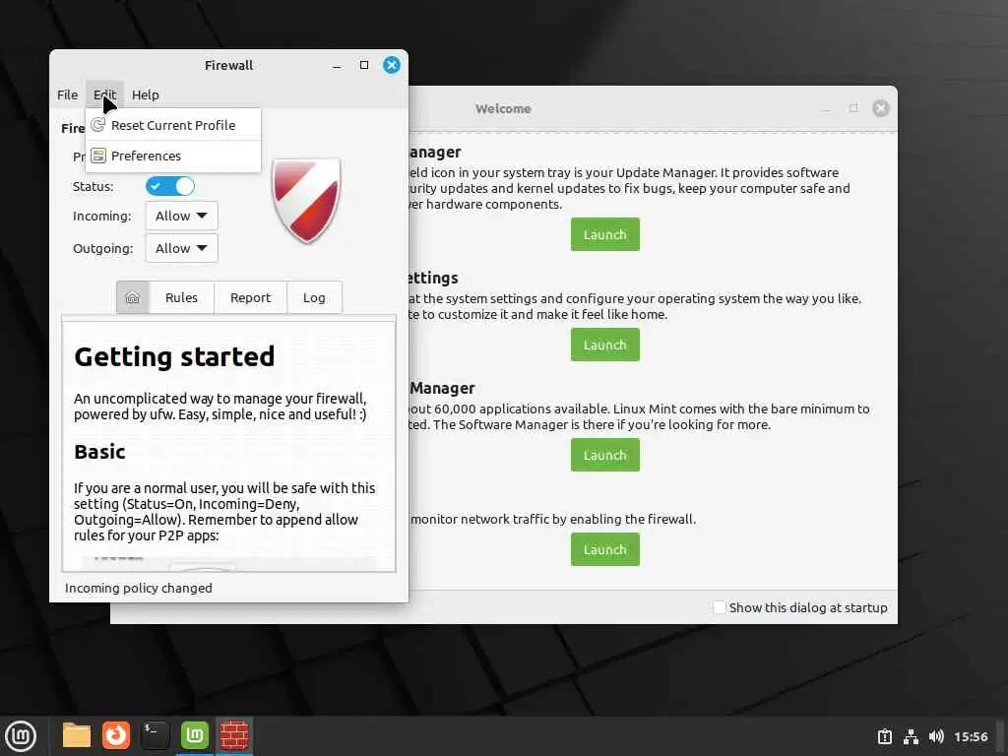1008x756 pixels.
Task: Minimize the Firewall window
Action: click(x=337, y=66)
